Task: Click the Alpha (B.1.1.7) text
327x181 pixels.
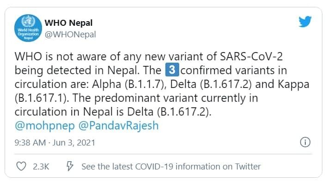Action: [x=129, y=84]
